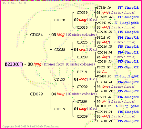Click 'F17 -Sinop62R' beside CD209 .96
The width and height of the screenshot is (142, 129).
[128, 17]
